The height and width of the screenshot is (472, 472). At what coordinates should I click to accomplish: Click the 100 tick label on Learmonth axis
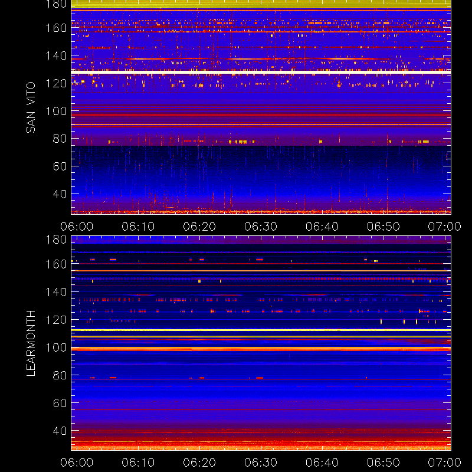56,348
